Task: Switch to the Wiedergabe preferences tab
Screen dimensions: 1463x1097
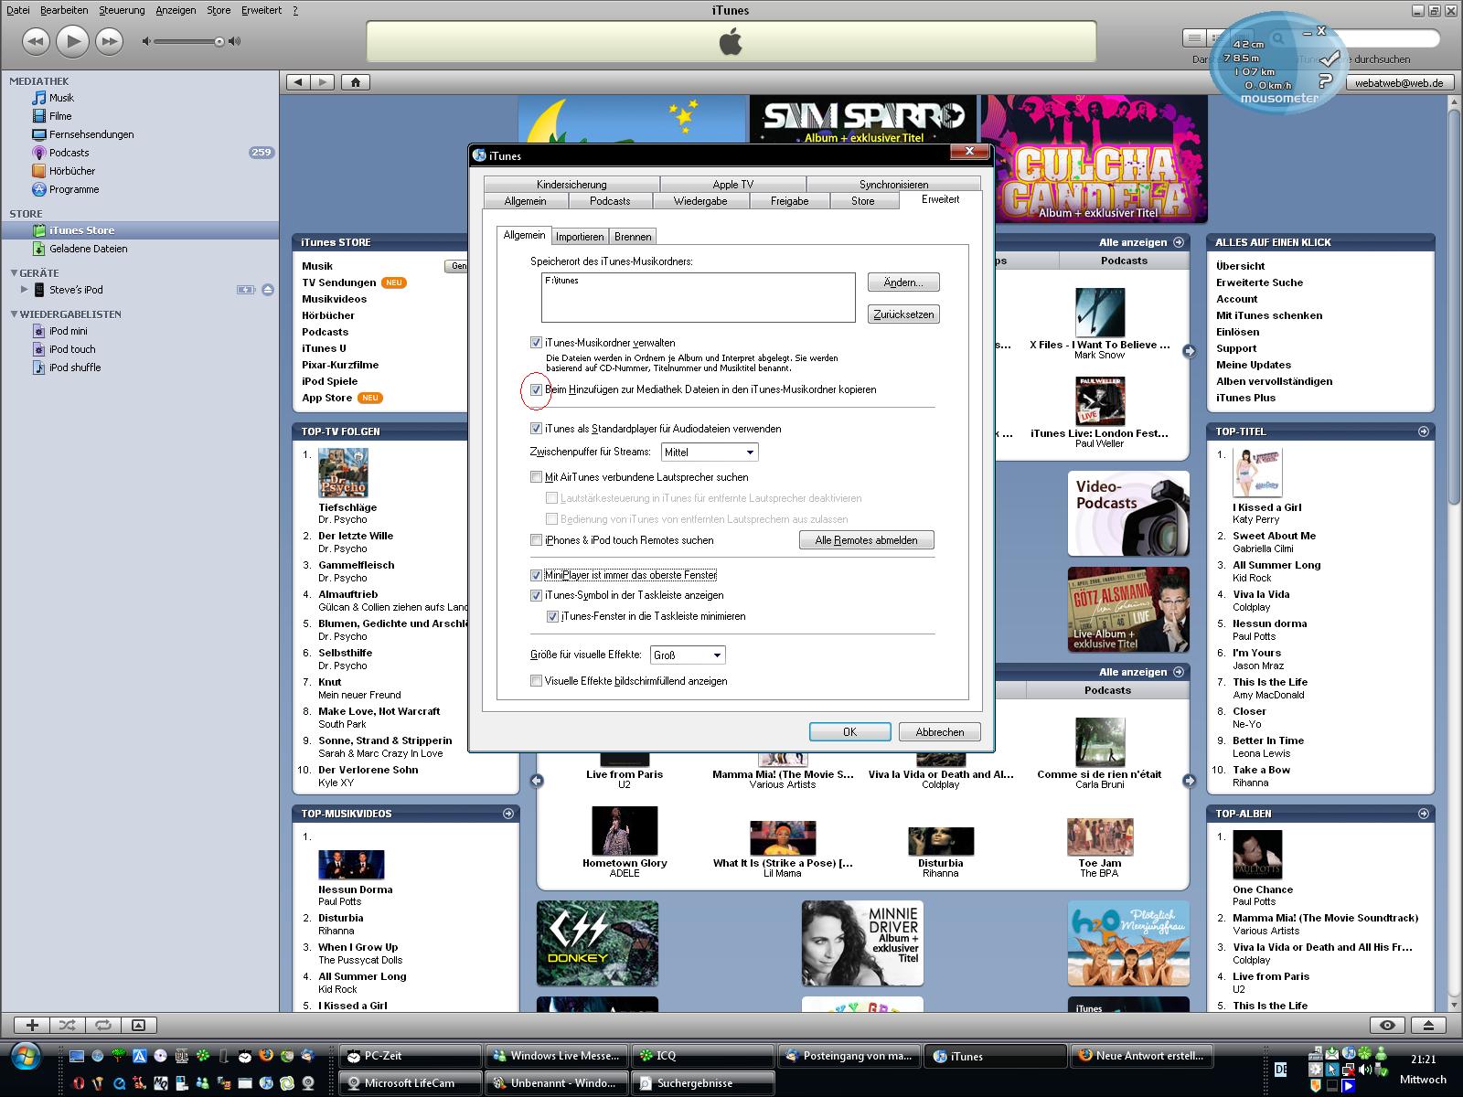Action: click(700, 201)
